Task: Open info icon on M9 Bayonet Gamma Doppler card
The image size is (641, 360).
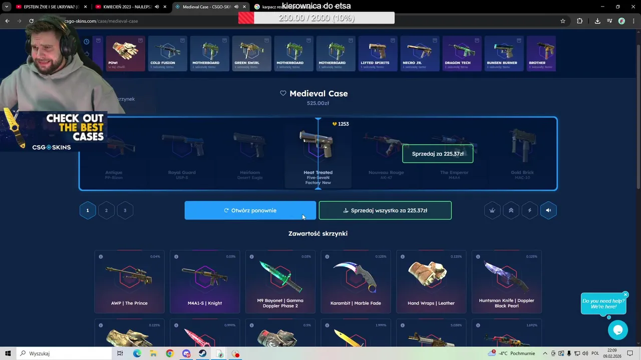Action: [x=251, y=257]
